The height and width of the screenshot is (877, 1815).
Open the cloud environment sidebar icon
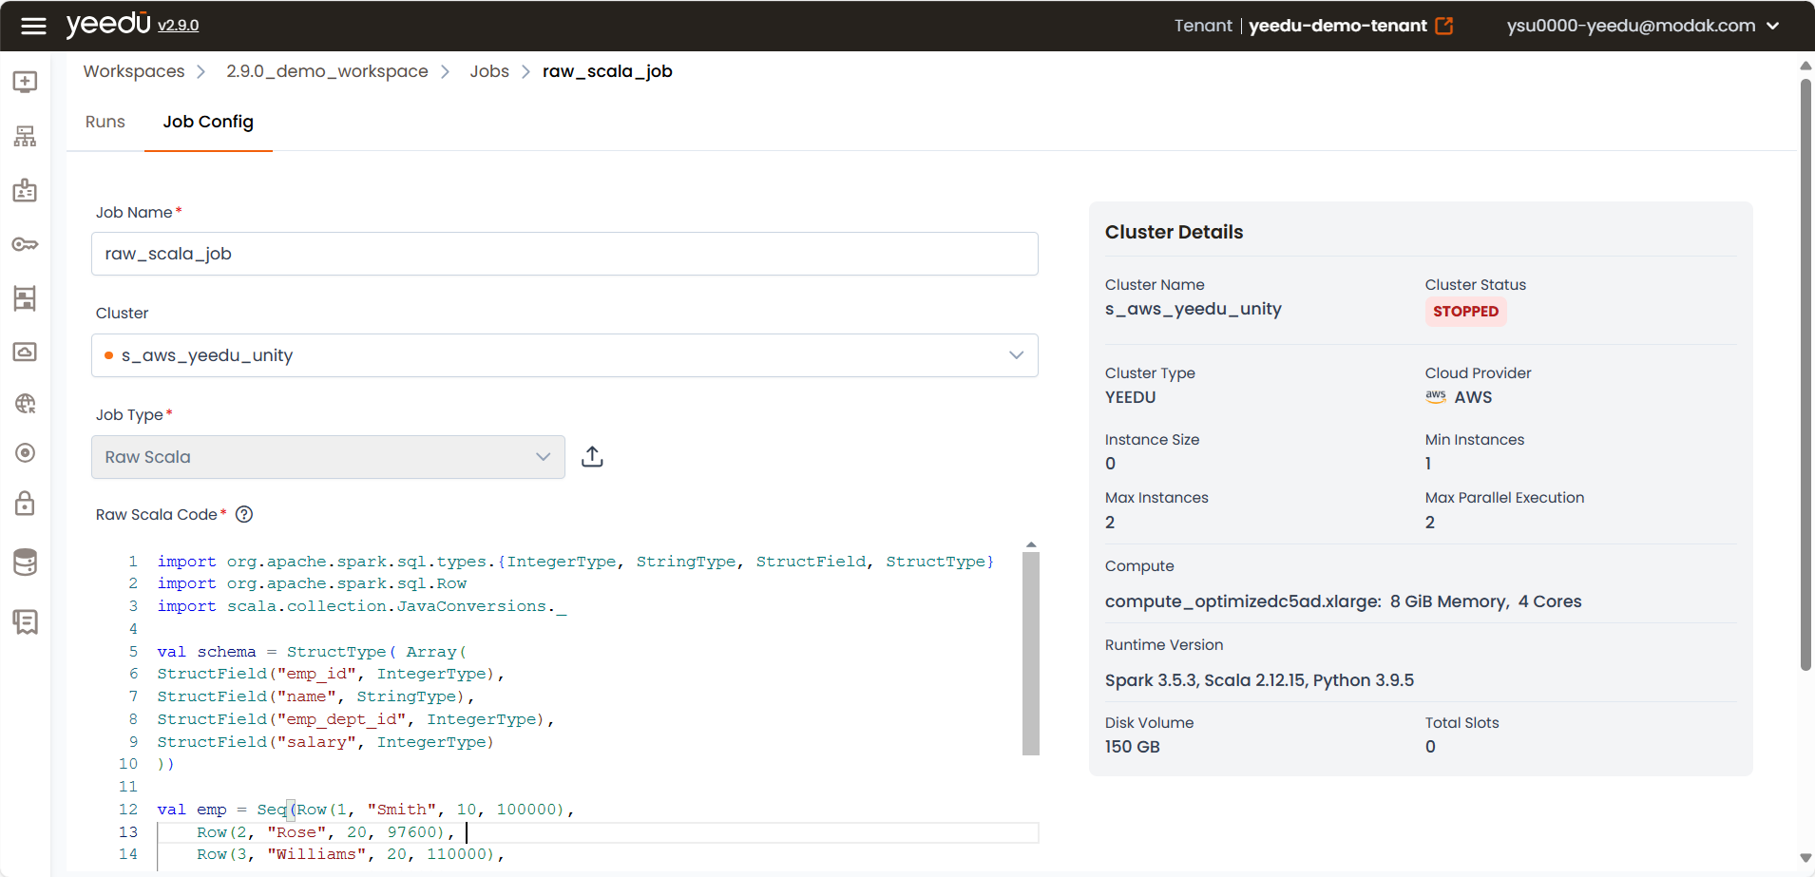point(26,352)
